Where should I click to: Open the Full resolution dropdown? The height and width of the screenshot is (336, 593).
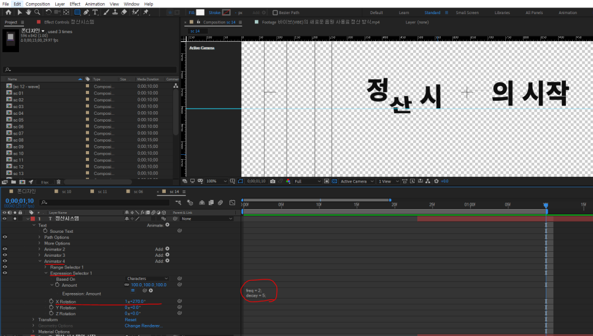tap(307, 181)
